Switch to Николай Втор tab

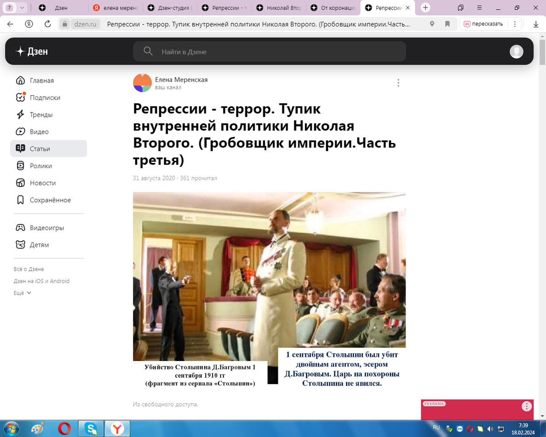pyautogui.click(x=278, y=8)
